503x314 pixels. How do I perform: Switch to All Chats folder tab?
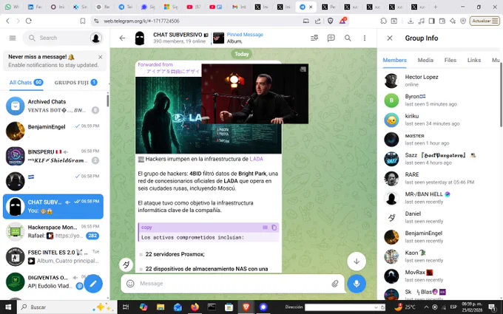pyautogui.click(x=27, y=82)
